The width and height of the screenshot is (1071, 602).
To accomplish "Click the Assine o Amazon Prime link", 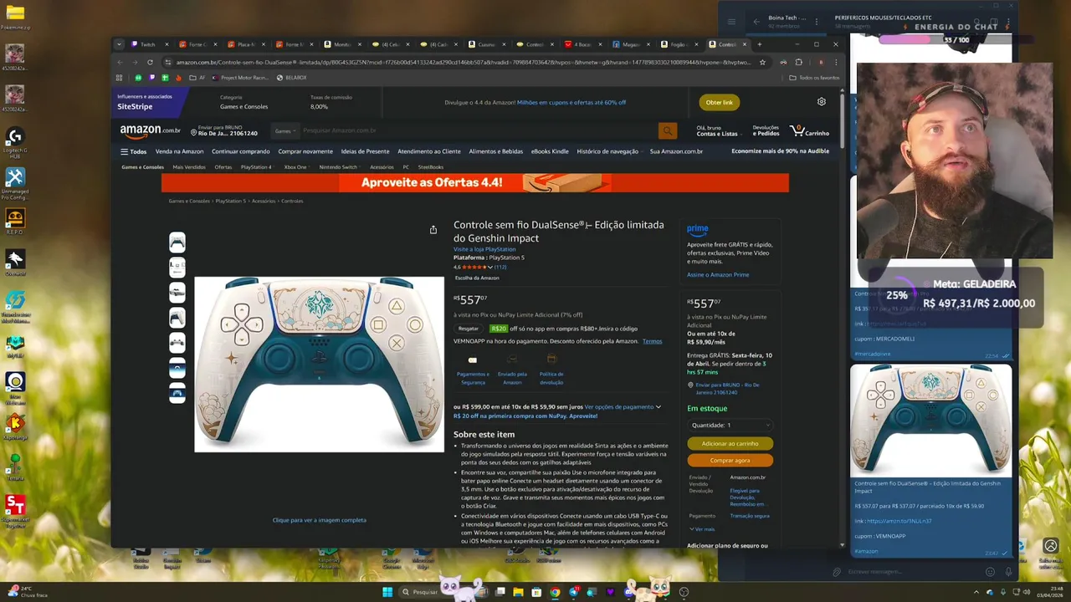I will (x=718, y=274).
